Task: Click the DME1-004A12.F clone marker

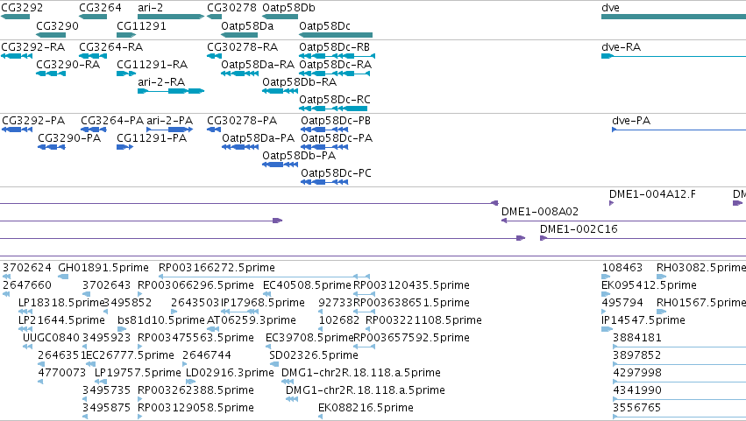Action: pyautogui.click(x=611, y=203)
